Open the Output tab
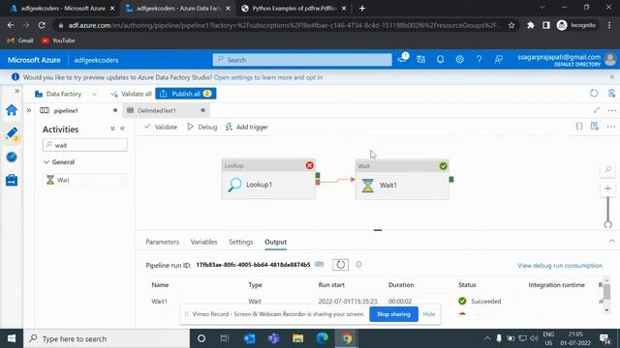620x348 pixels. pos(275,242)
